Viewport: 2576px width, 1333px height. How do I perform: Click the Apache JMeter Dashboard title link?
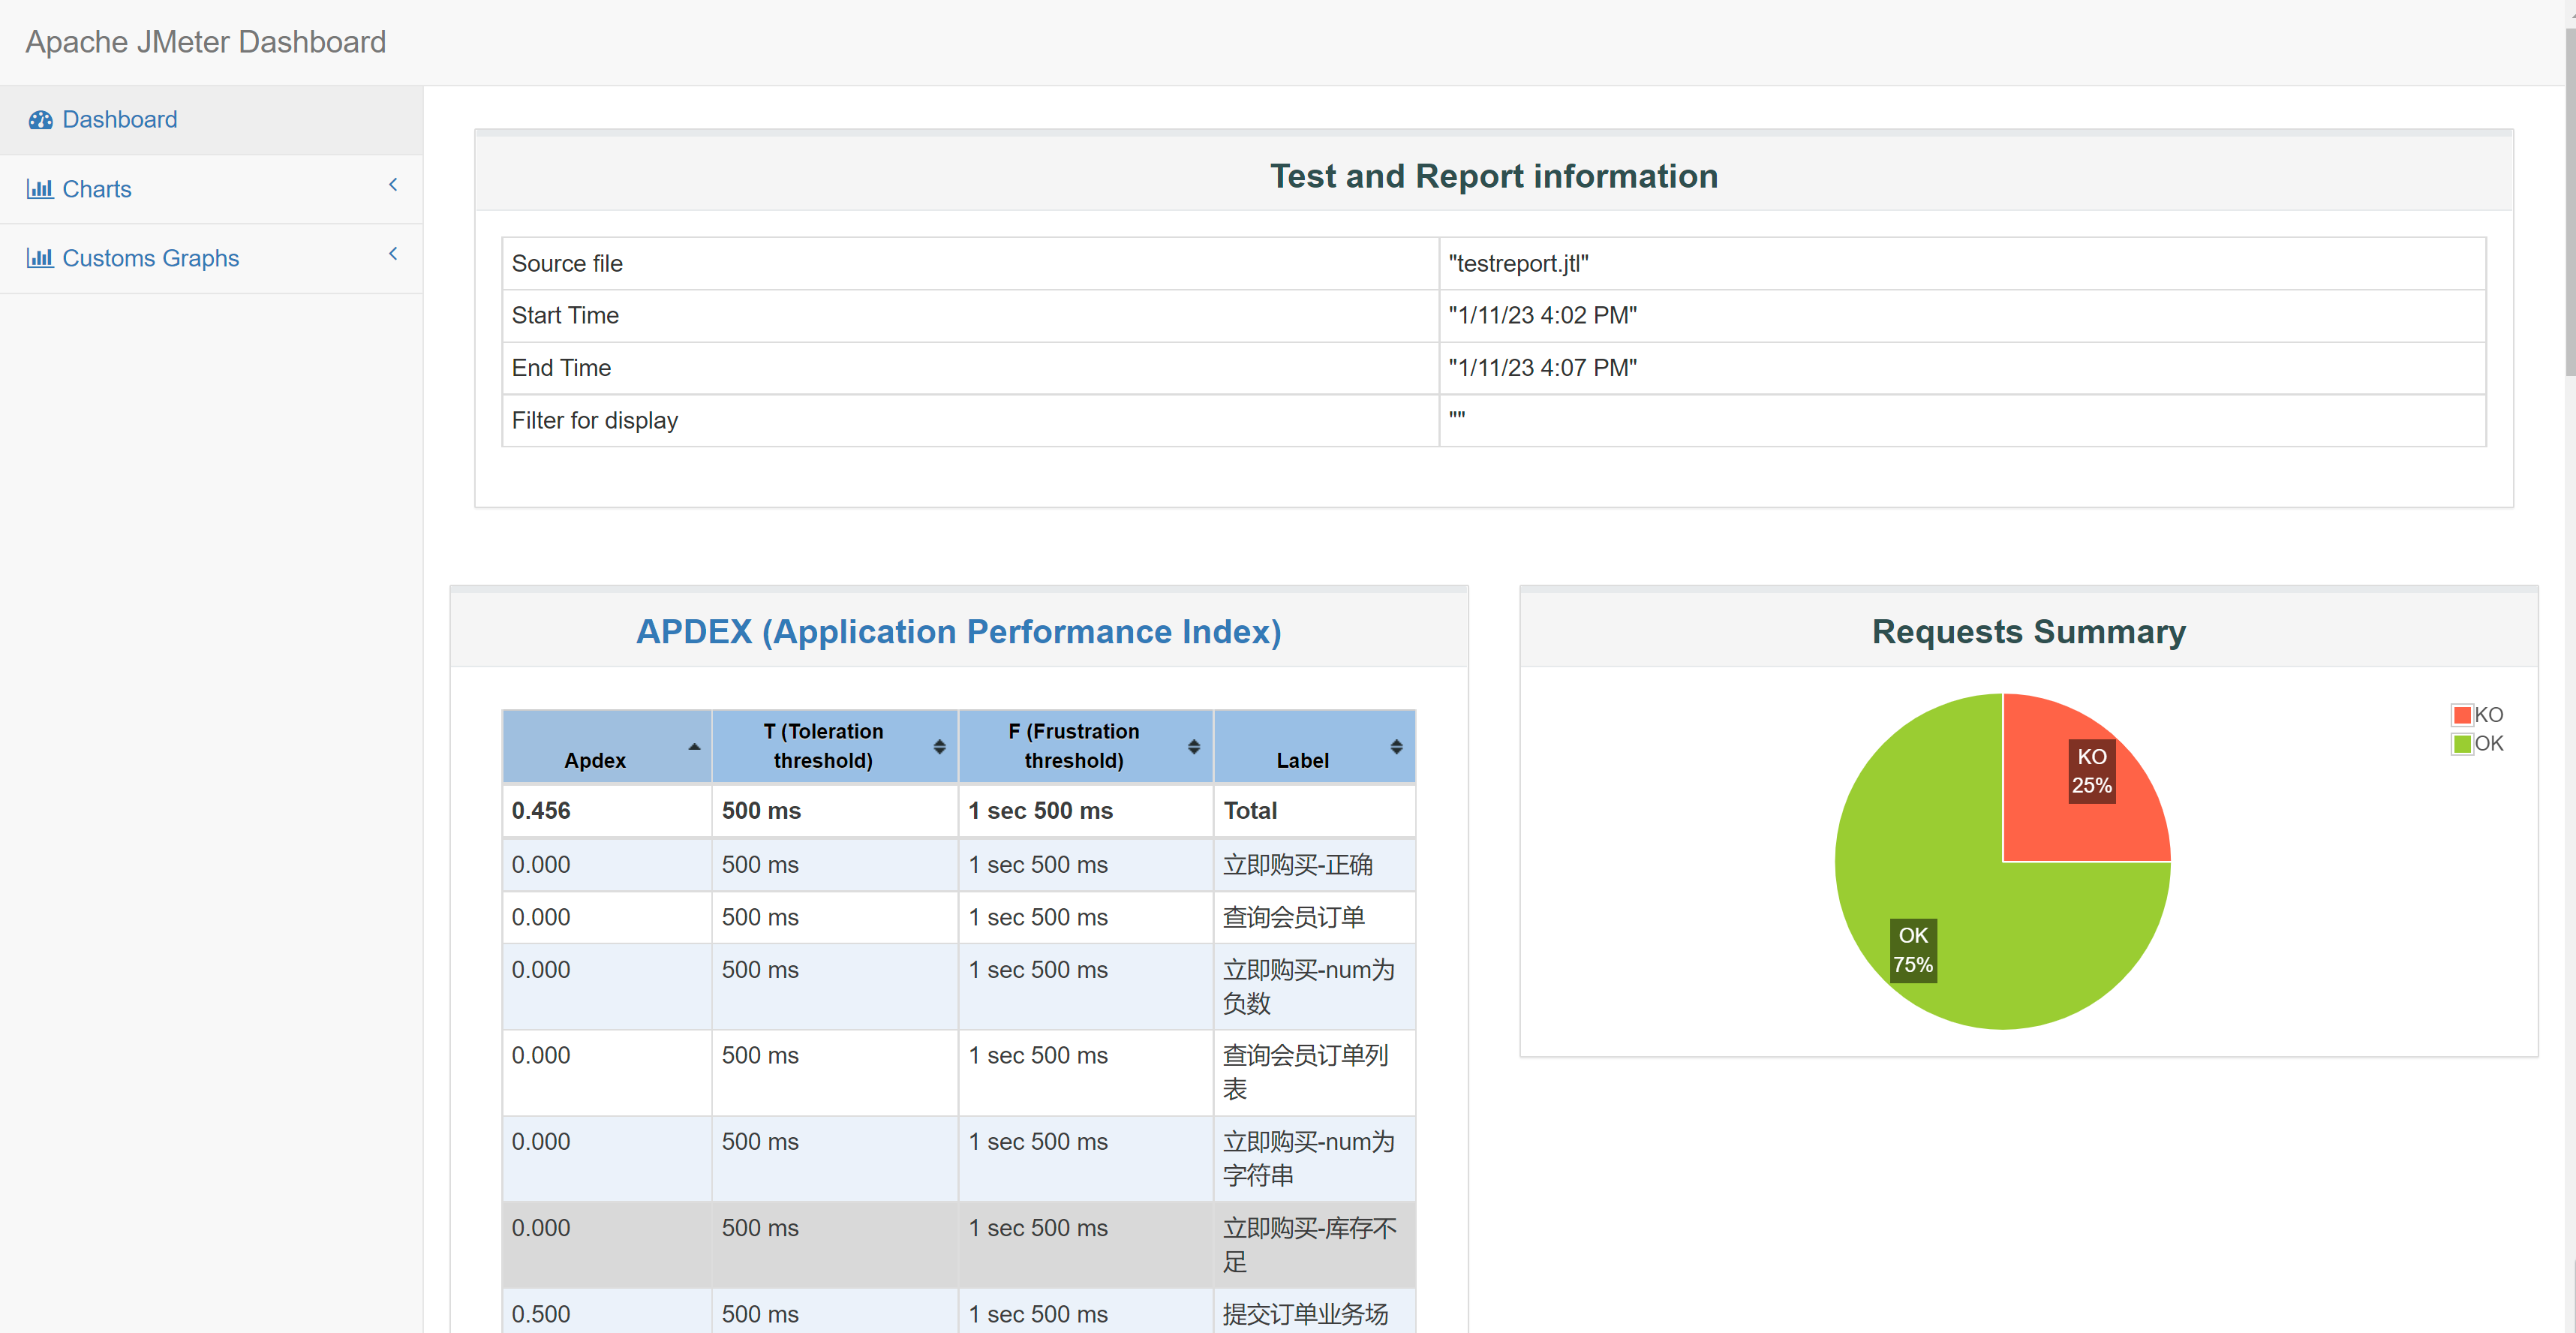pos(206,42)
